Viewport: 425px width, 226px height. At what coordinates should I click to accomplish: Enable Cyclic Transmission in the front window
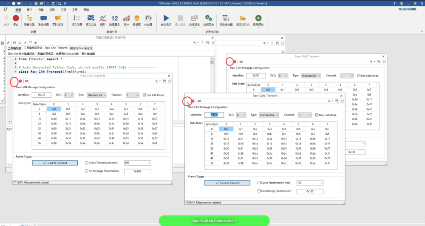(x=259, y=183)
